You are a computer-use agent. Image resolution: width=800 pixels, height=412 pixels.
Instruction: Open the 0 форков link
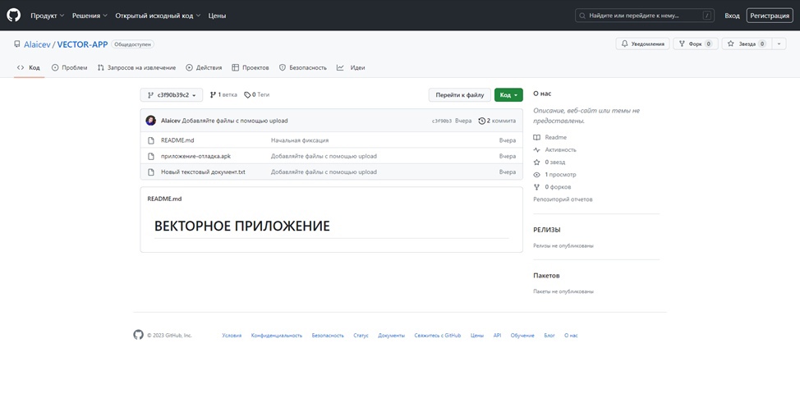(552, 187)
